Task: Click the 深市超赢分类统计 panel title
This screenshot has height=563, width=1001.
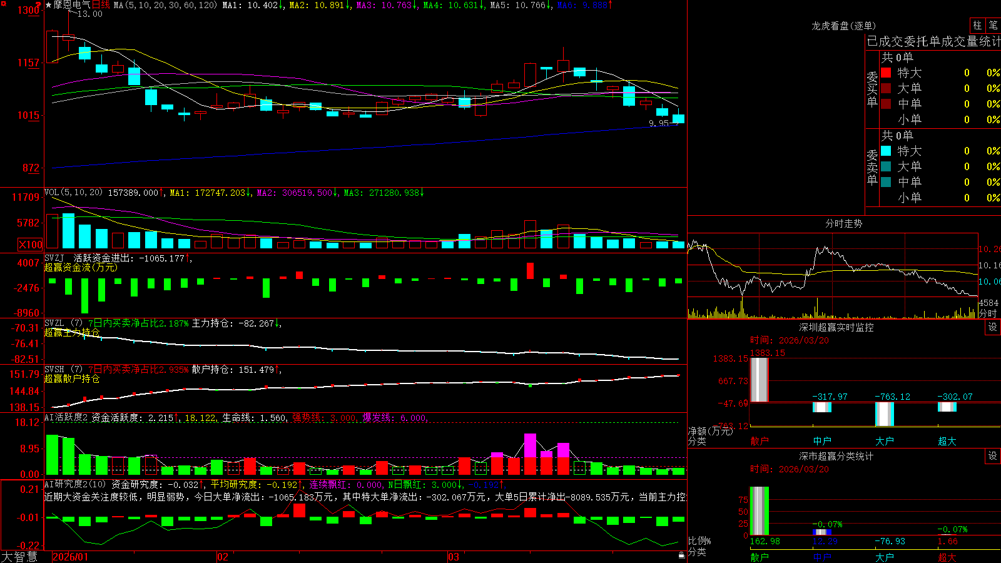Action: tap(836, 456)
